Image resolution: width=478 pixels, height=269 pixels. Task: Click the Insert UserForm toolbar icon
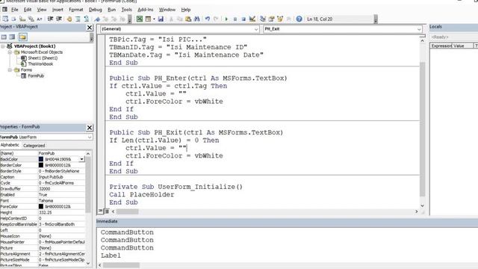148,19
